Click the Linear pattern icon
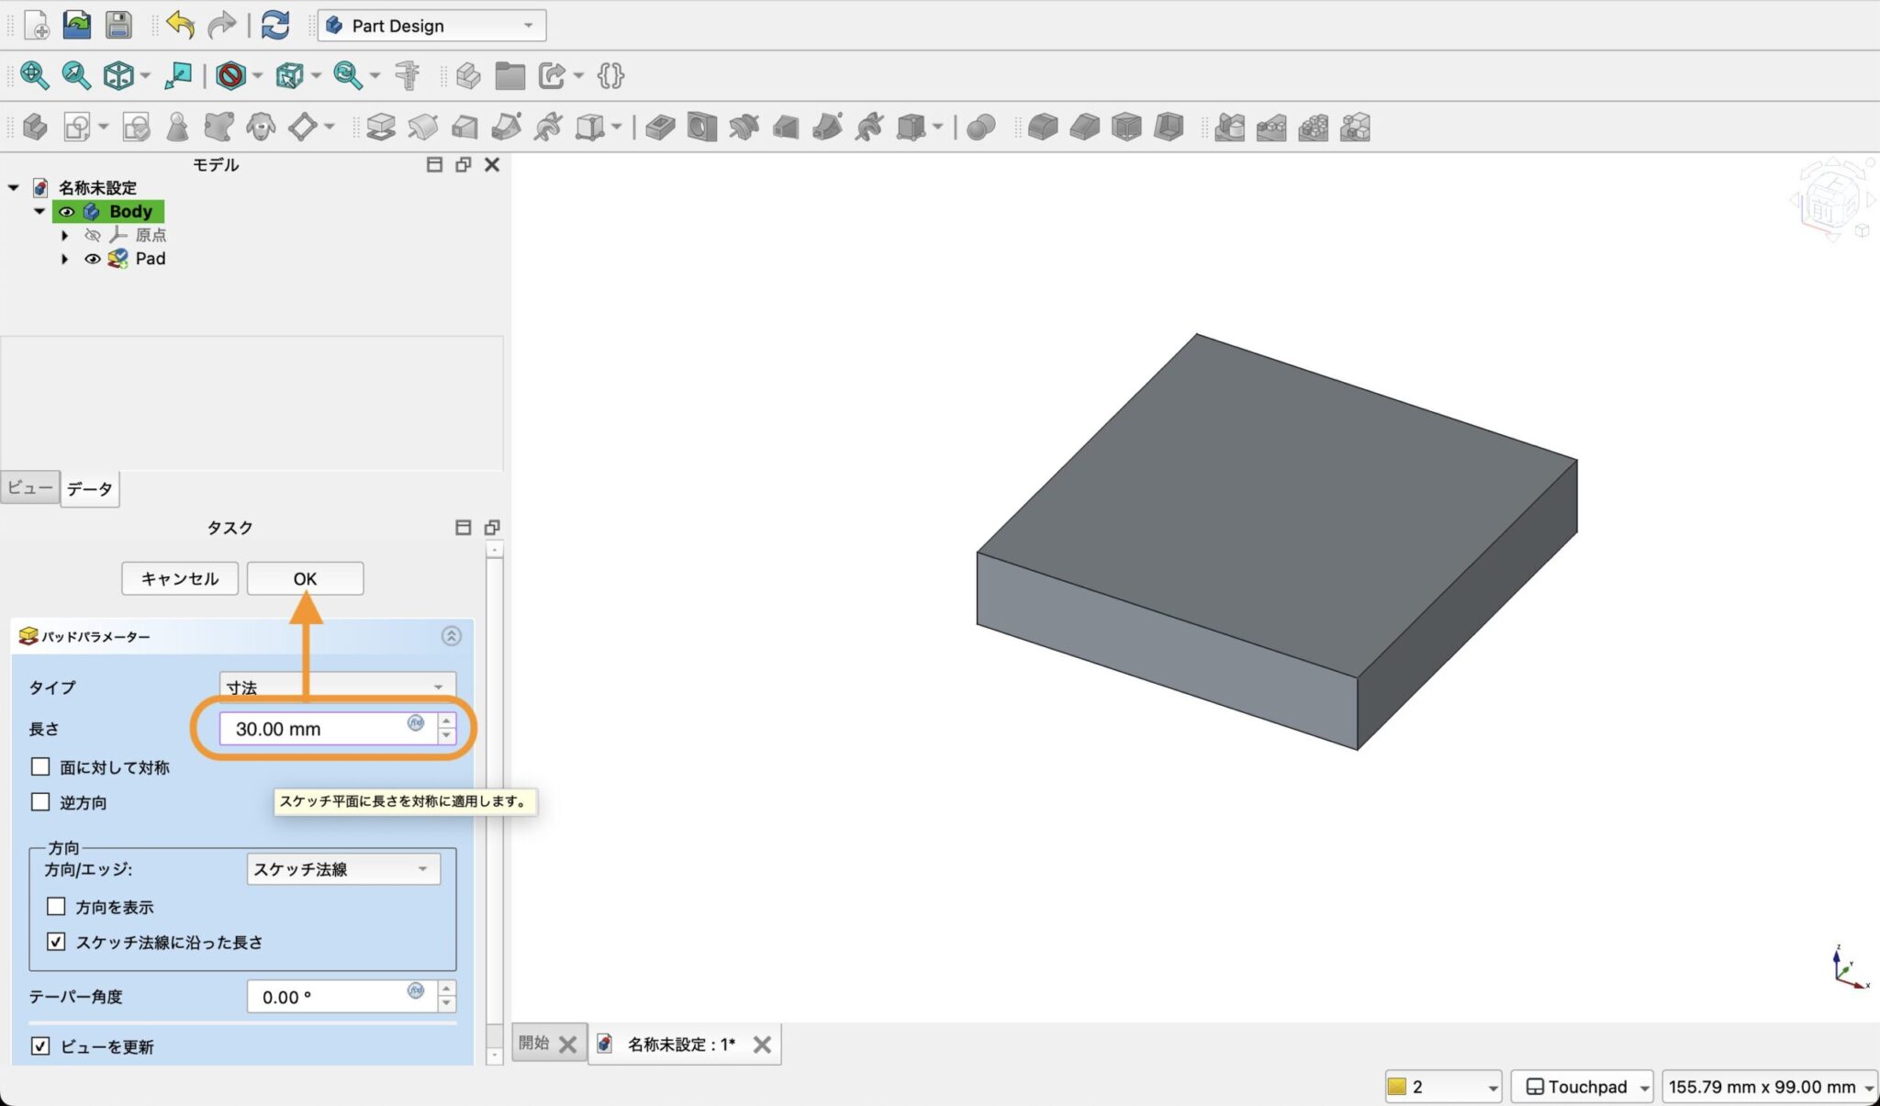Screen dimensions: 1880x1106 click(x=1271, y=127)
